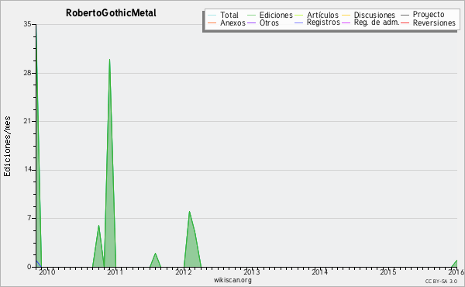Click the RobertoGothicMetal chart title
Viewport: 465px width, 287px height.
(111, 13)
